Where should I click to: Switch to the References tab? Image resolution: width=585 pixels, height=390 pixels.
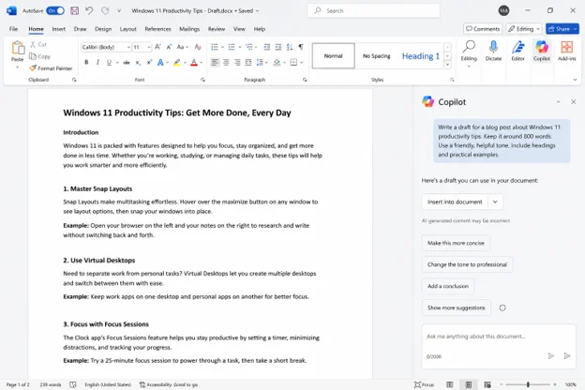tap(157, 29)
